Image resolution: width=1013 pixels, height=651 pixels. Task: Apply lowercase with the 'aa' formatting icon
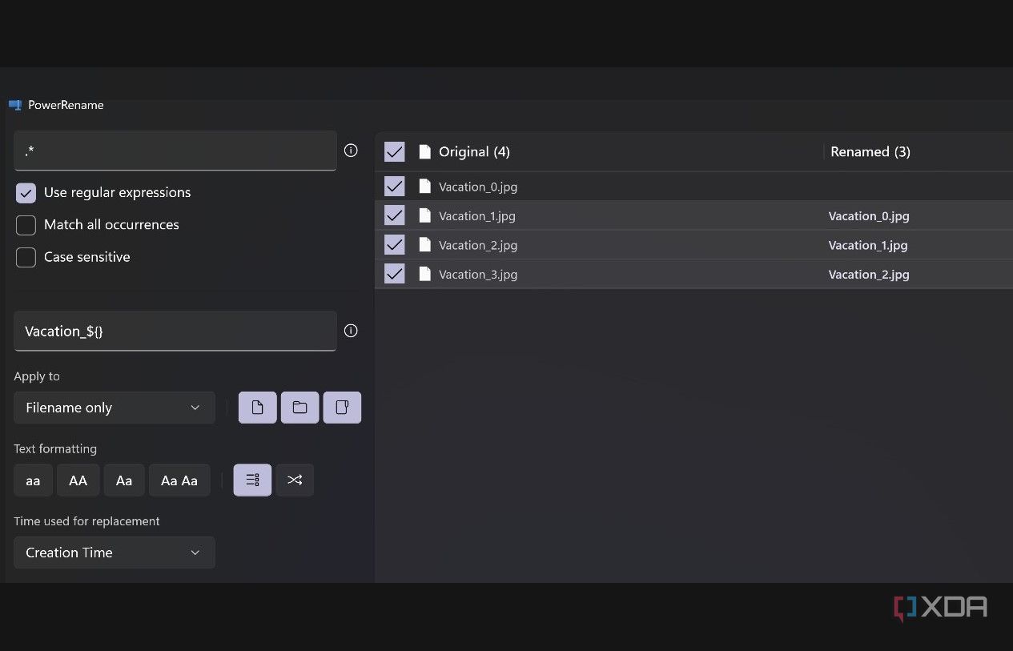pos(33,480)
